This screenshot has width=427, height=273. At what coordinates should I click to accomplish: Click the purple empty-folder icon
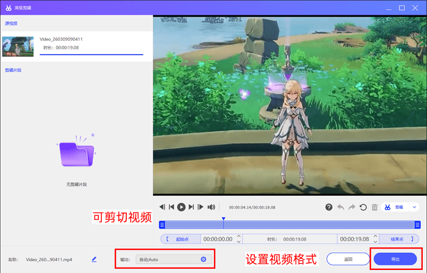(76, 151)
